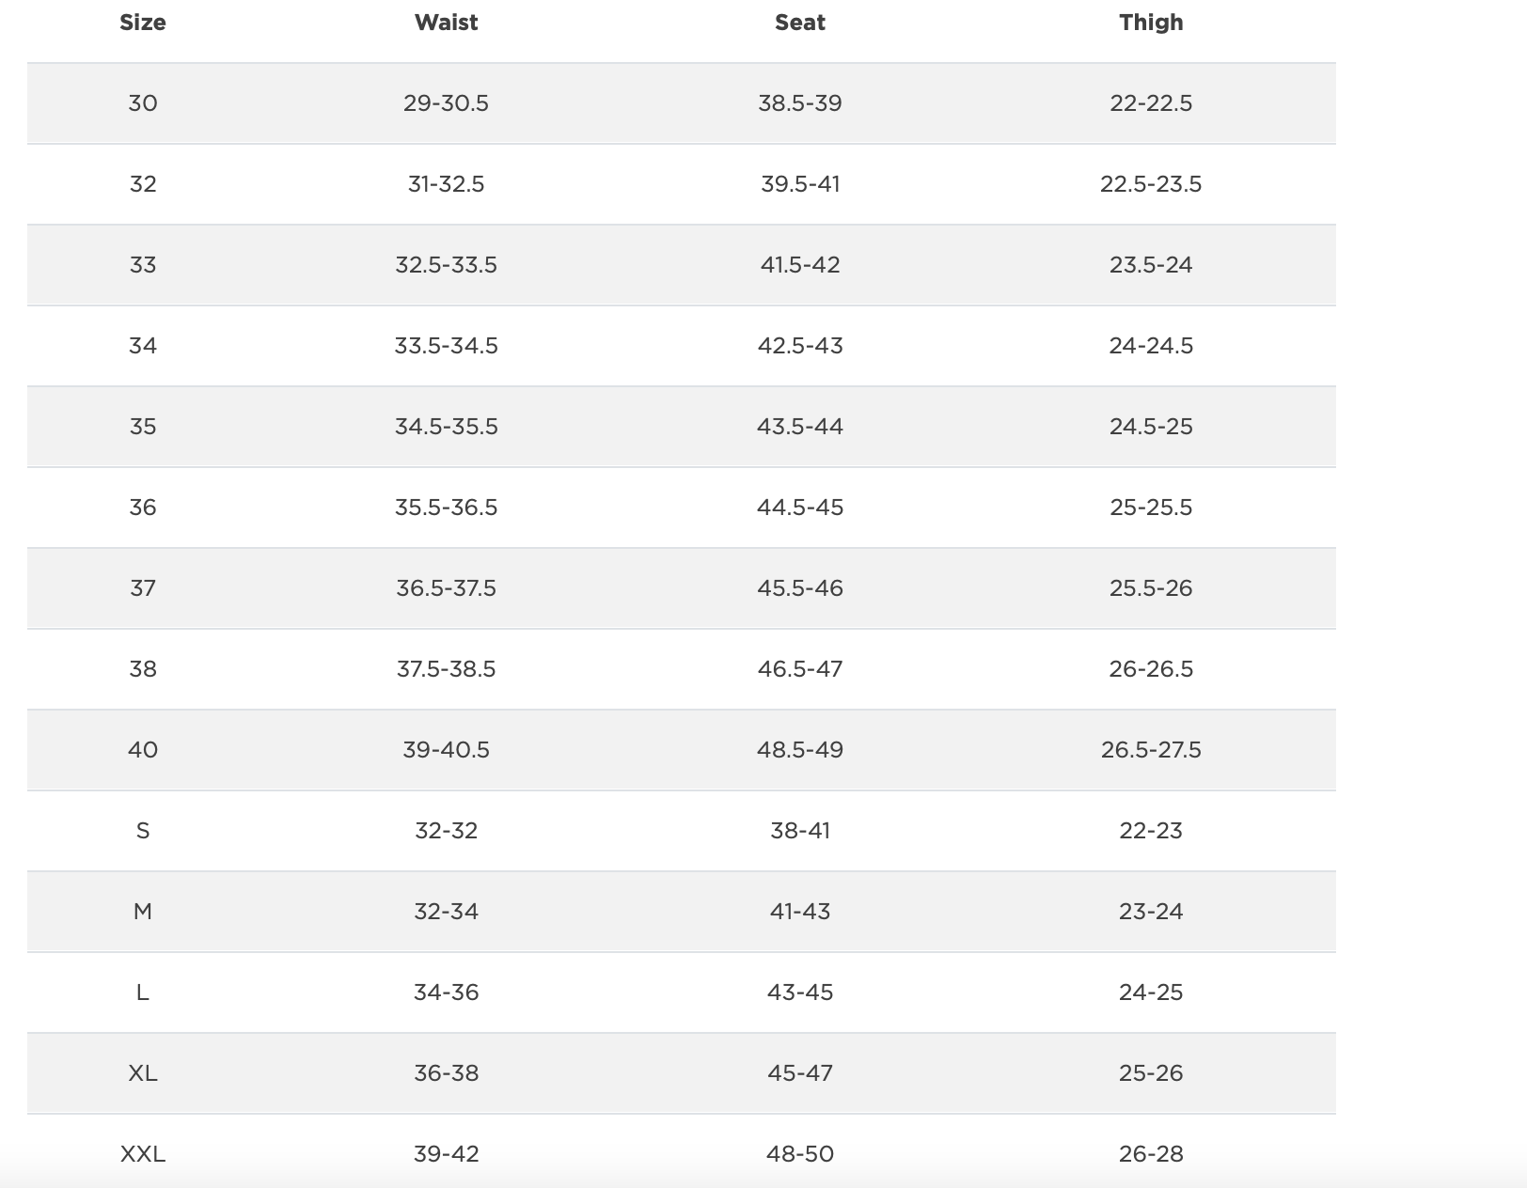Select waist value 39-42 in XXL row

(x=446, y=1154)
